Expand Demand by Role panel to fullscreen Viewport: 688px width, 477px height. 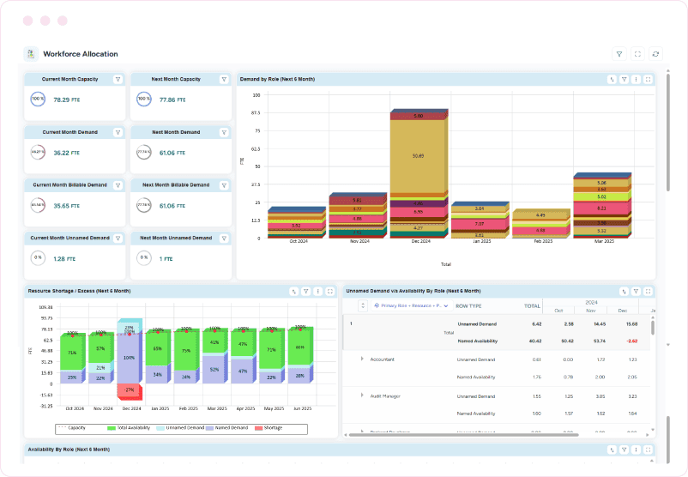648,80
